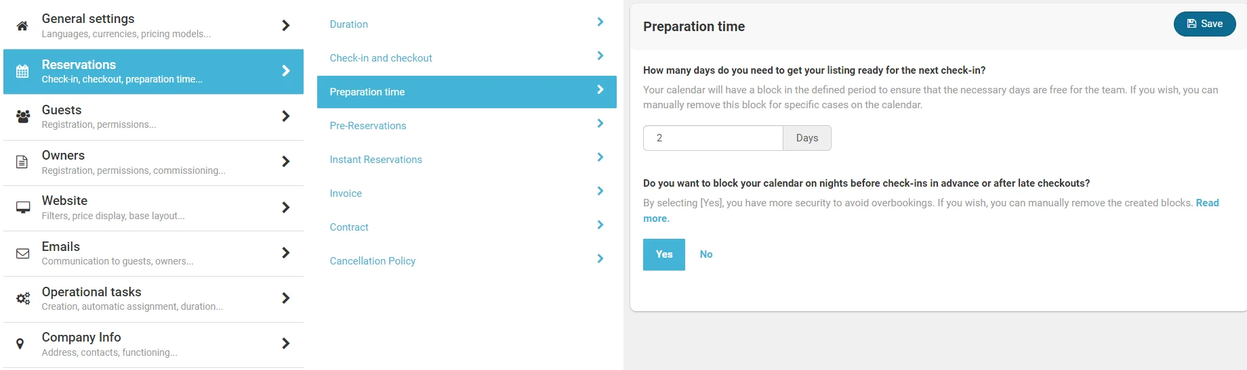The width and height of the screenshot is (1247, 370).
Task: Click the map pin icon beside Company Info
Action: (x=20, y=344)
